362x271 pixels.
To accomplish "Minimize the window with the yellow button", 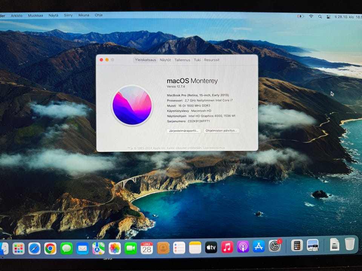I will 107,60.
